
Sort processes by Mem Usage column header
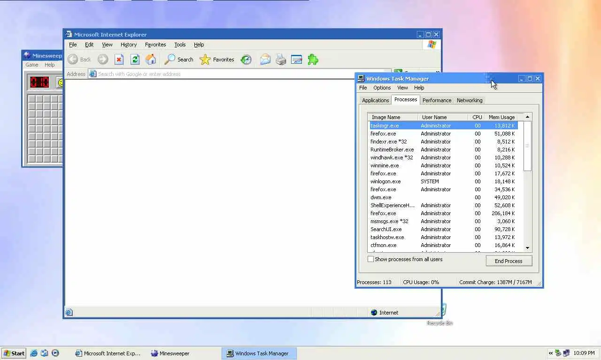(501, 117)
